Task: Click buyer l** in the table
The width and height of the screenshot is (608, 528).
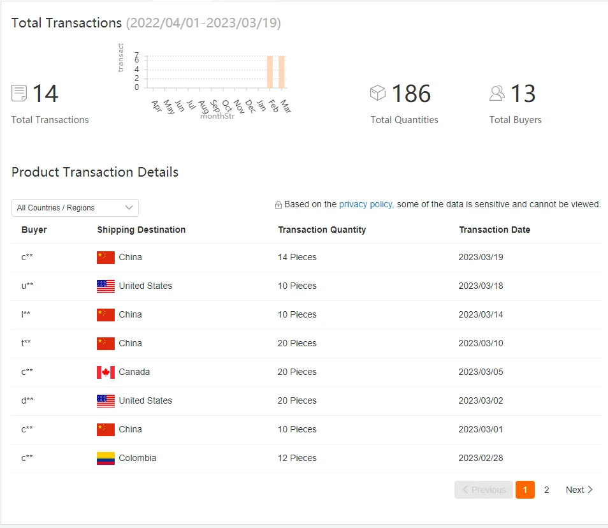Action: point(25,314)
